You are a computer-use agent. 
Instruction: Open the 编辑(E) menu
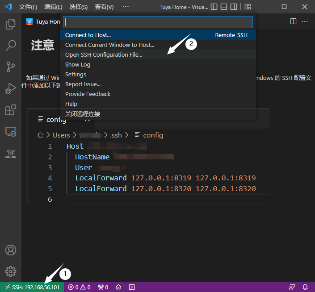pyautogui.click(x=53, y=7)
